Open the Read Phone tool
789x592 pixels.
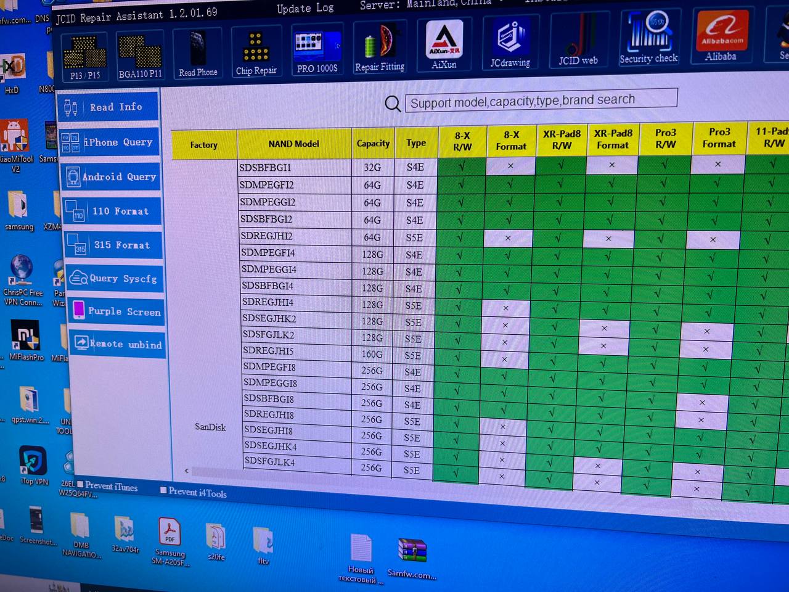pos(198,54)
